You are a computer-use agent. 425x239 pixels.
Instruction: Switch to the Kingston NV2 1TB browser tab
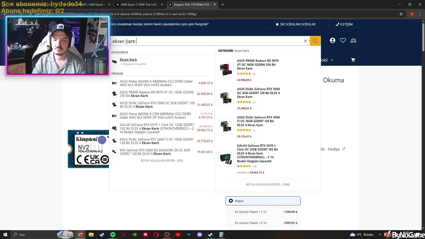192,5
